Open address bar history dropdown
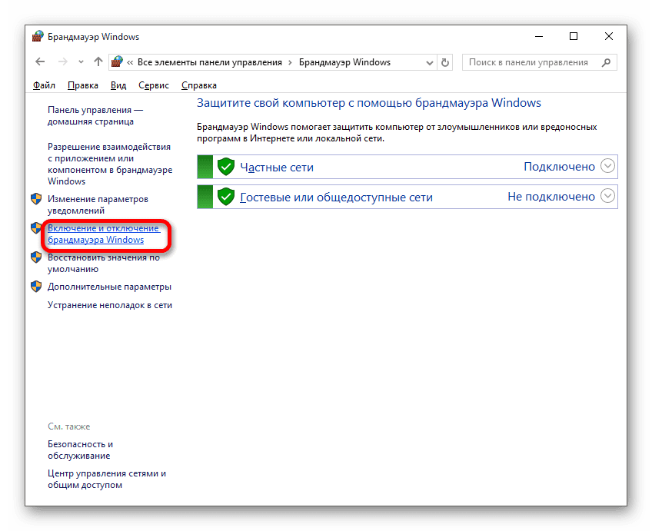 coord(430,63)
